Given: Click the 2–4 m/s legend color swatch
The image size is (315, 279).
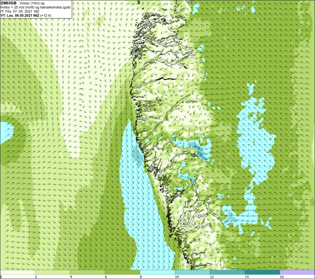Looking at the screenshot, I should 52,272.
